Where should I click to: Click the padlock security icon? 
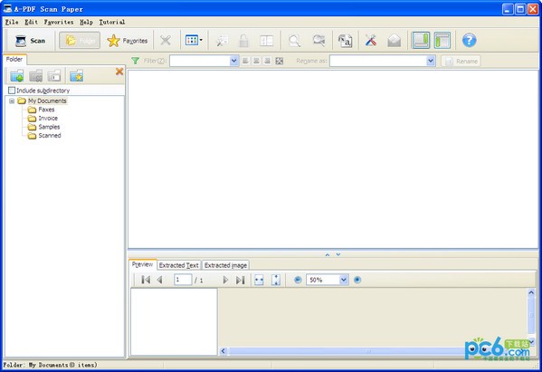244,41
